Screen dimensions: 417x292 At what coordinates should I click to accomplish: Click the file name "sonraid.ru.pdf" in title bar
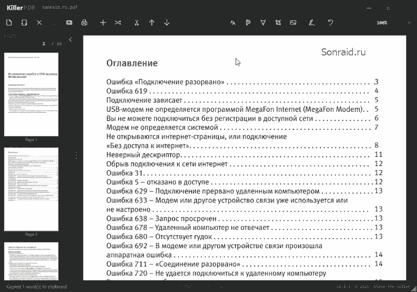click(x=60, y=7)
